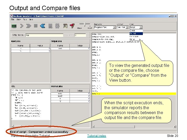Click the Output pins Value column header
This screenshot has width=187, height=140.
pos(80,46)
